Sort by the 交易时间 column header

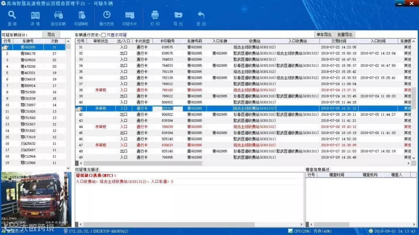pyautogui.click(x=339, y=41)
